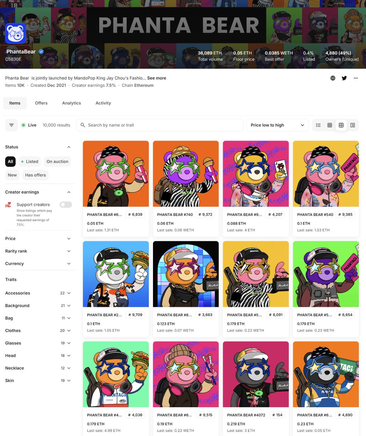Expand the Accessories trait filter
The height and width of the screenshot is (436, 366).
[38, 293]
